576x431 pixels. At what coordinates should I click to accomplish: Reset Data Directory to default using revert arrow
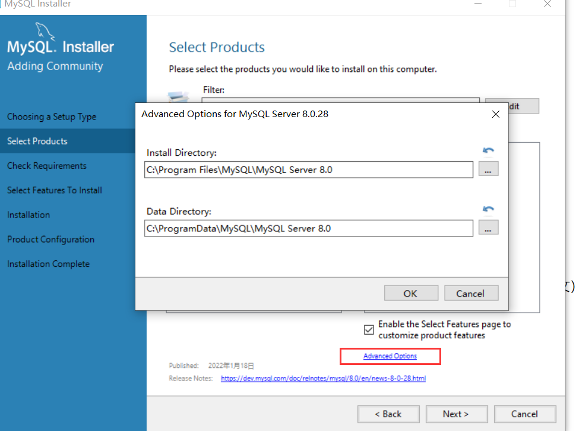pyautogui.click(x=488, y=209)
